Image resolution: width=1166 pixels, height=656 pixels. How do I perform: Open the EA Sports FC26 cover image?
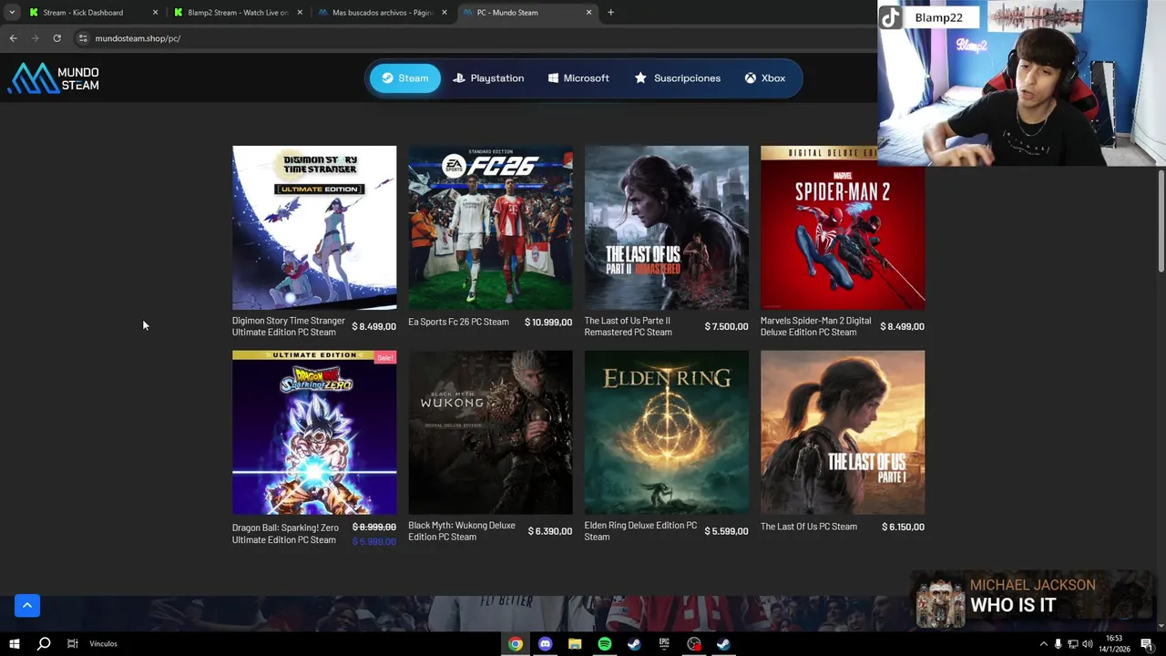pyautogui.click(x=490, y=228)
